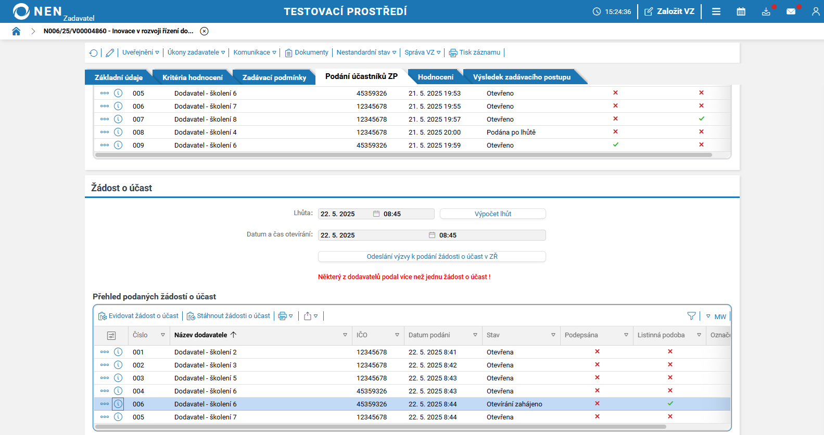
Task: Open the Stav column filter arrow
Action: [553, 335]
